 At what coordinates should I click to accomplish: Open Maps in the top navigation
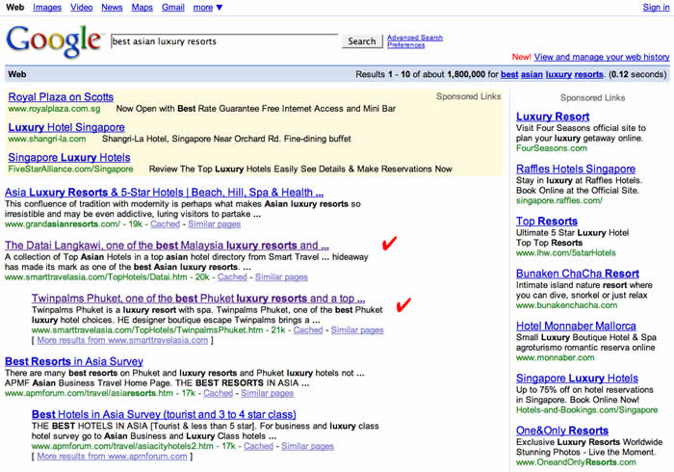[x=142, y=8]
